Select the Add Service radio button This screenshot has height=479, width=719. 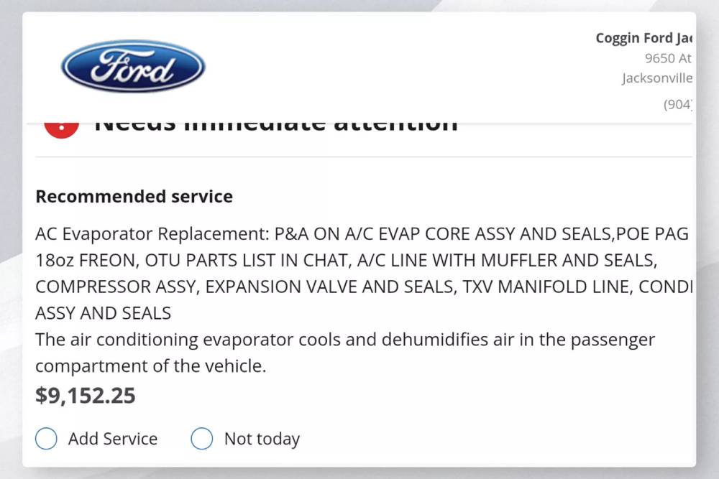click(x=46, y=439)
